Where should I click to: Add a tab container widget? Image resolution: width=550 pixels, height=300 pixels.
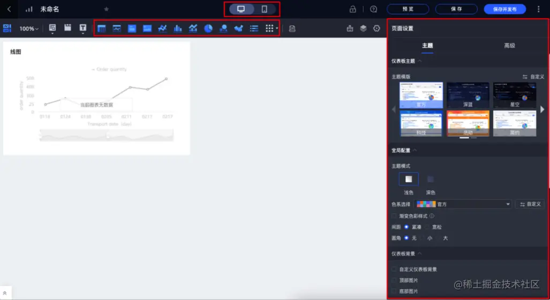click(x=67, y=28)
